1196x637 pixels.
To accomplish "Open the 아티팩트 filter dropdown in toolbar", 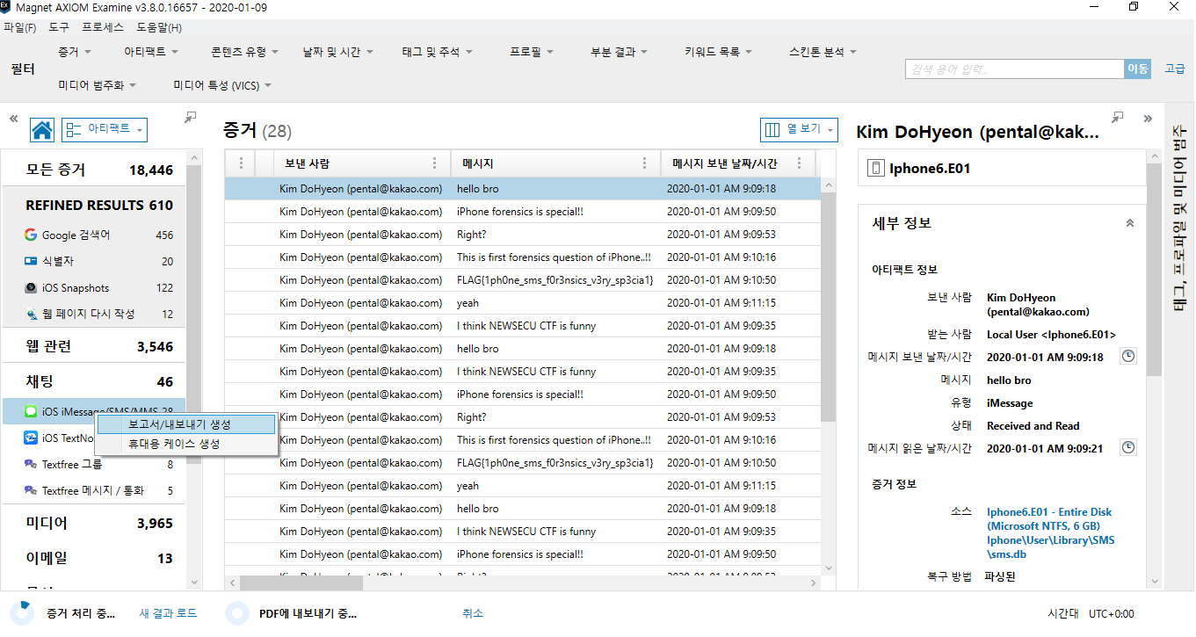I will (x=151, y=52).
